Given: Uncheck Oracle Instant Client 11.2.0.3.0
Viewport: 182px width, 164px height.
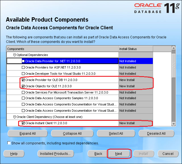Looking at the screenshot, I should 23,123.
